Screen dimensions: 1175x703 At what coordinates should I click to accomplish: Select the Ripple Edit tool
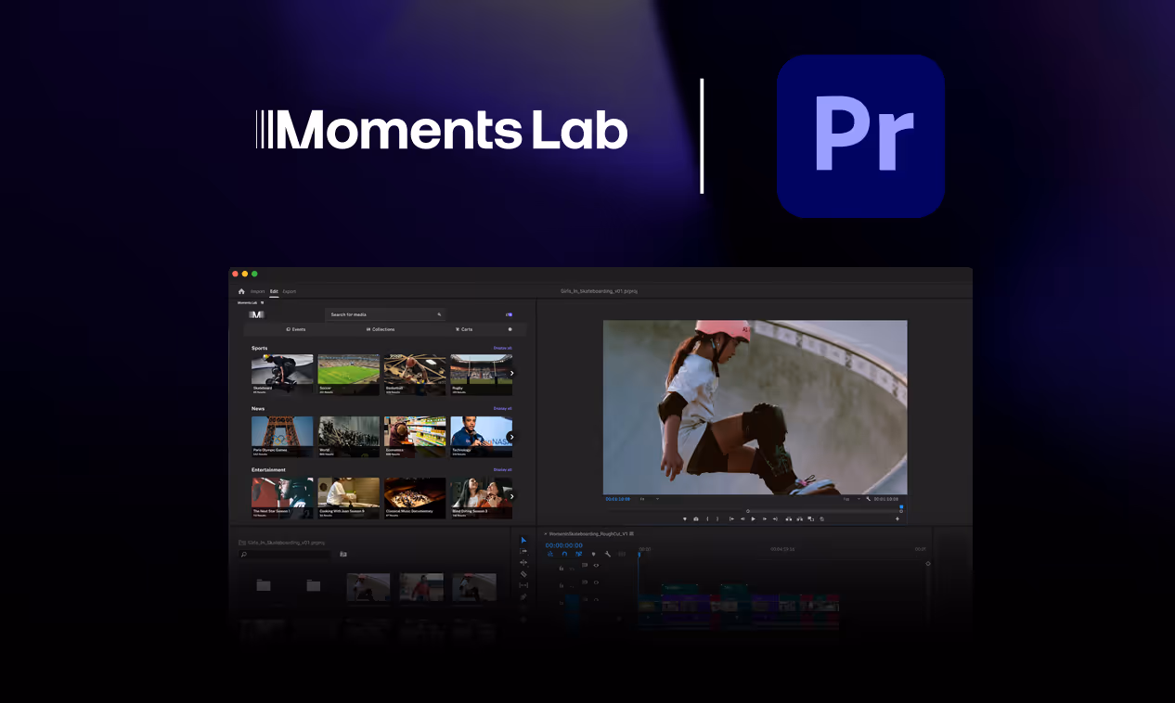click(523, 563)
